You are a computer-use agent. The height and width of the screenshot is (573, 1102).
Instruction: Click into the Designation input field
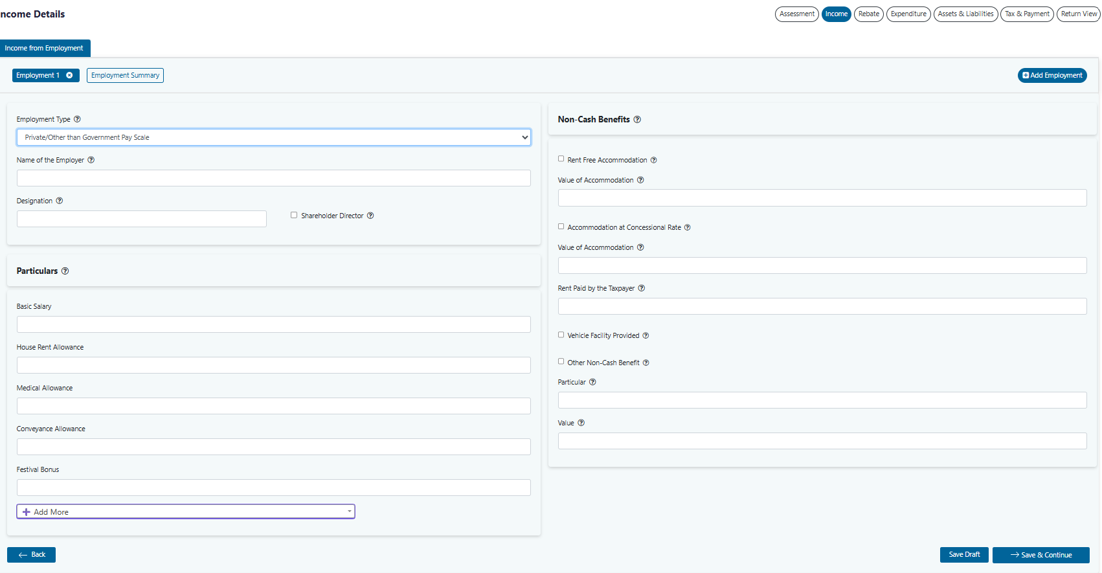click(142, 219)
